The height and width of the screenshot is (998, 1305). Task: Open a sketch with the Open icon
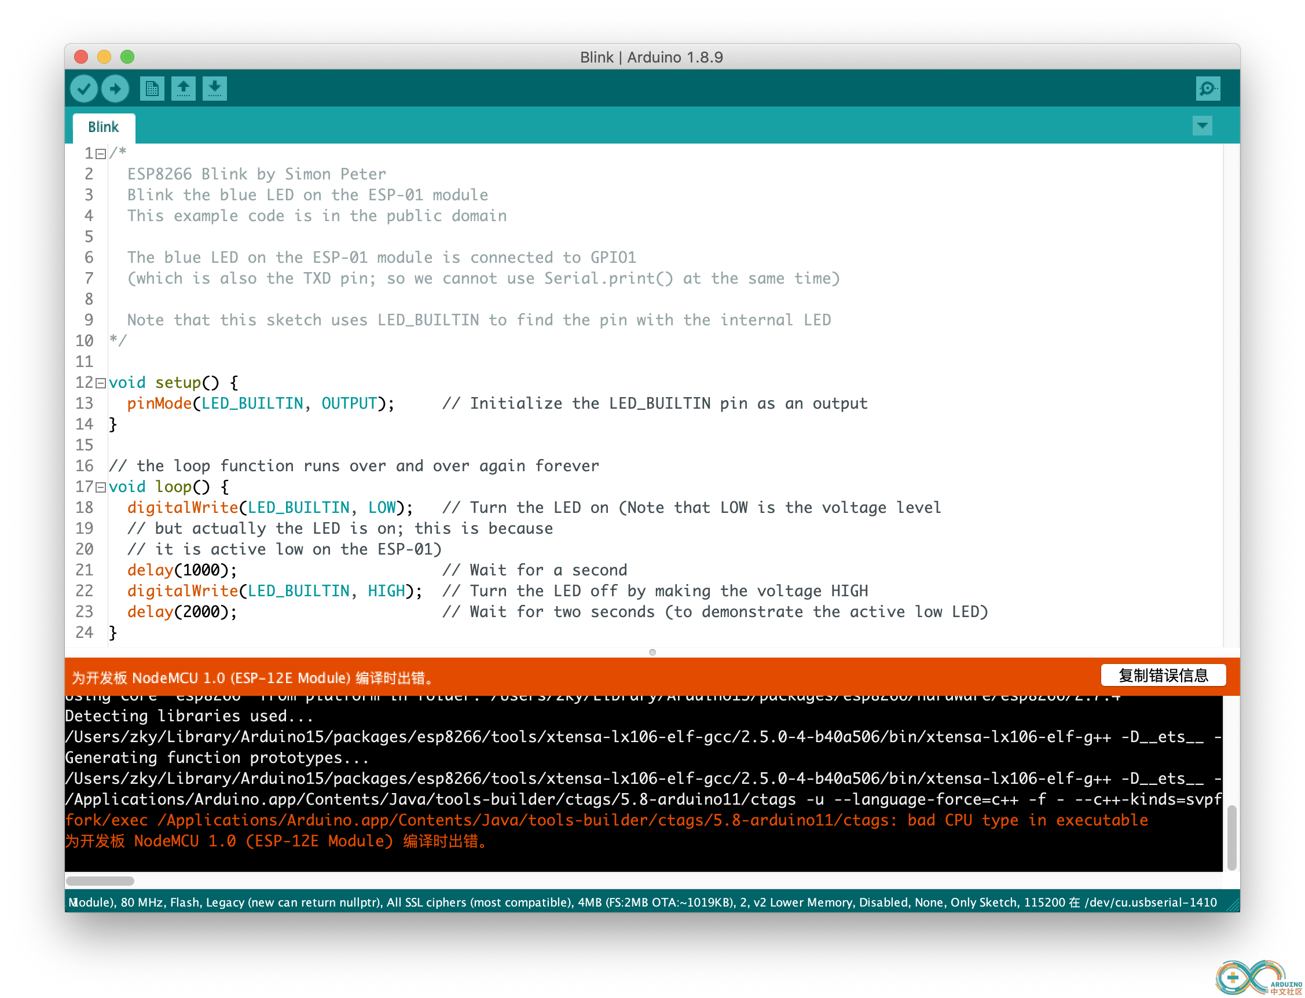(184, 89)
